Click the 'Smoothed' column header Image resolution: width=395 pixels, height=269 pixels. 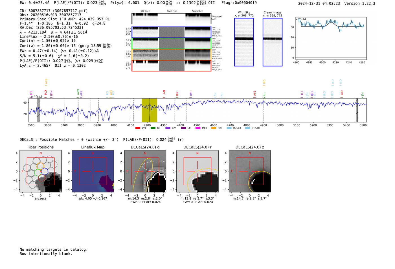pos(197,11)
